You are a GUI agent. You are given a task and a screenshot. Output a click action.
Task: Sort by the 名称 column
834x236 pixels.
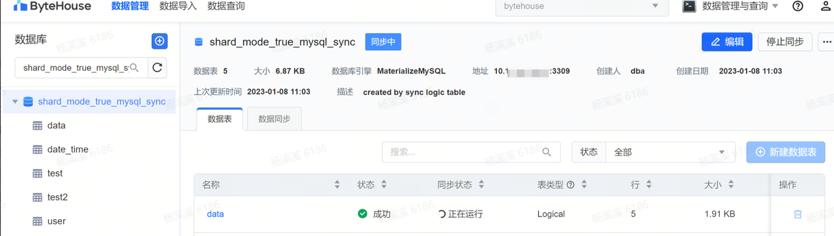(x=337, y=185)
